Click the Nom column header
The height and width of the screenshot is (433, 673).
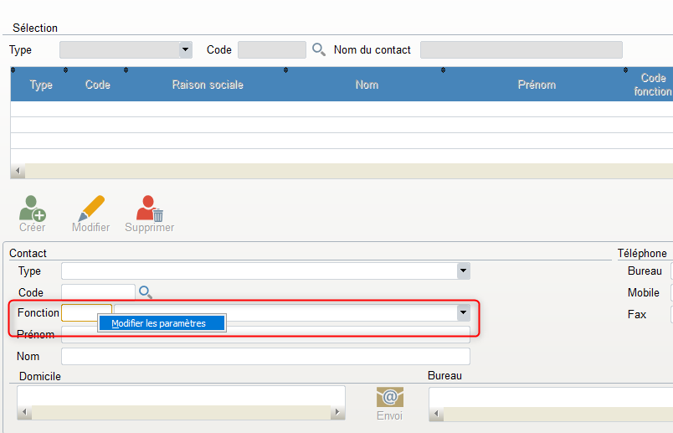[x=367, y=85]
